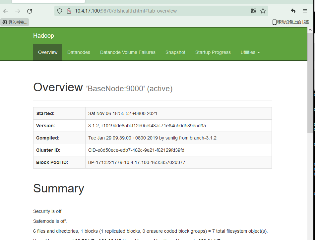Screen dimensions: 315x240
Task: Open the tracking protection shield icon
Action: [x=60, y=11]
